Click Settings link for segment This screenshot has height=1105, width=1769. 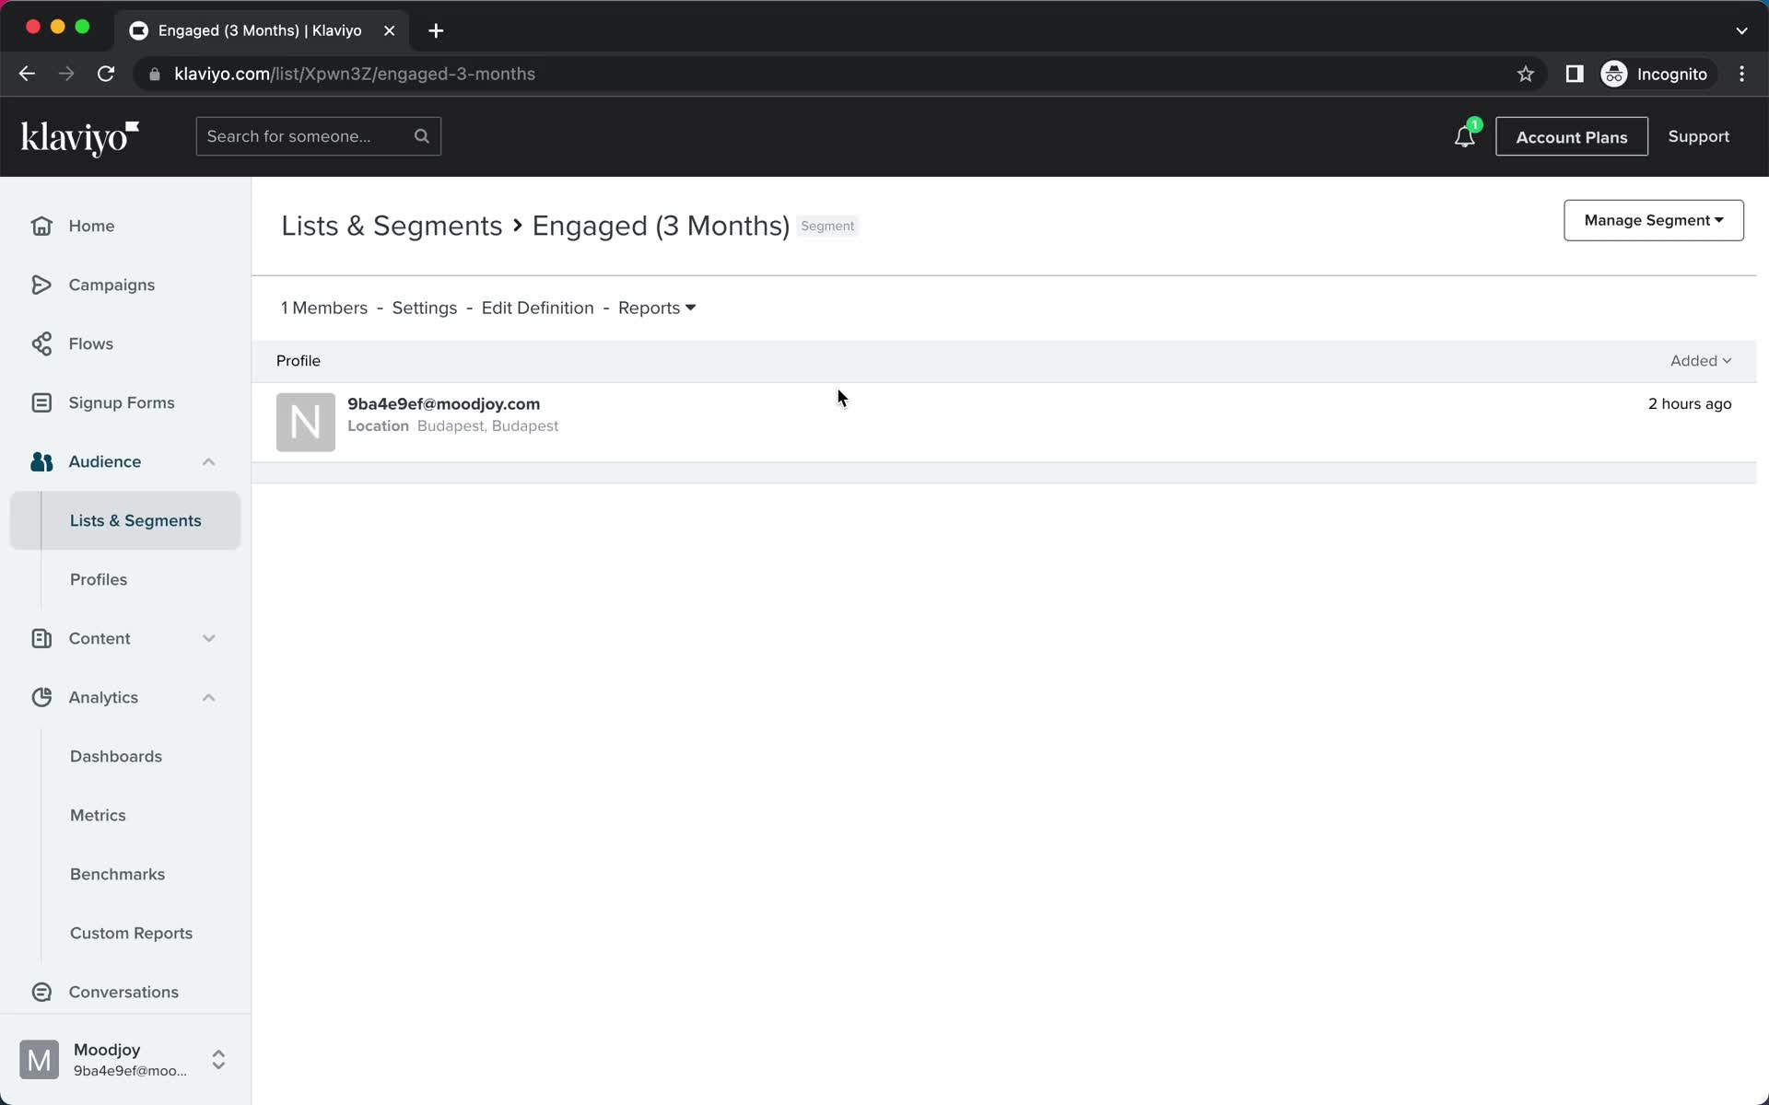[424, 308]
